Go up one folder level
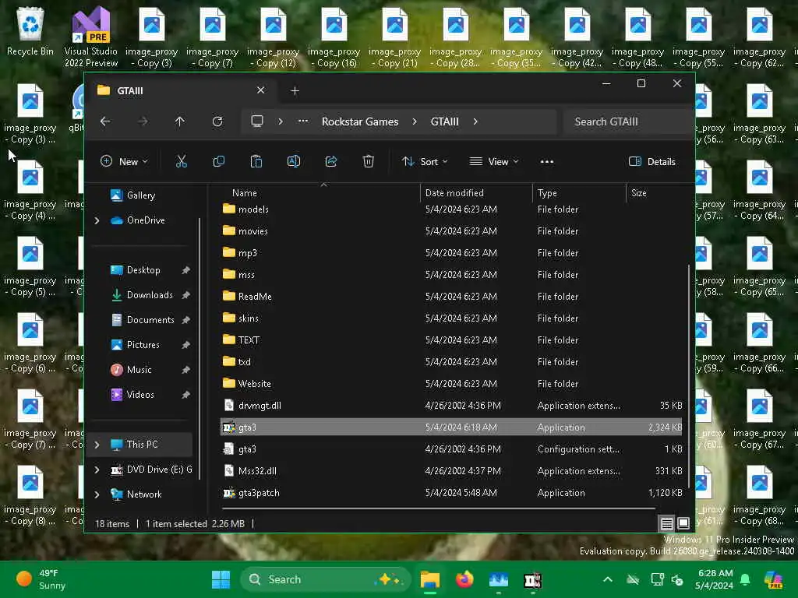The height and width of the screenshot is (598, 798). pos(180,121)
